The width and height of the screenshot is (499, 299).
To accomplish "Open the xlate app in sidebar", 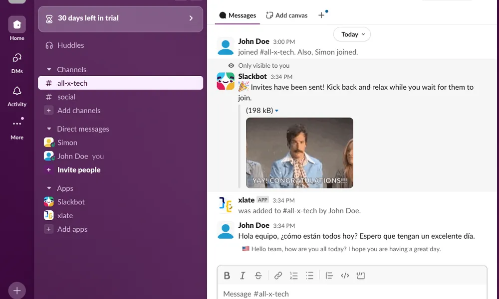I will [x=120, y=215].
